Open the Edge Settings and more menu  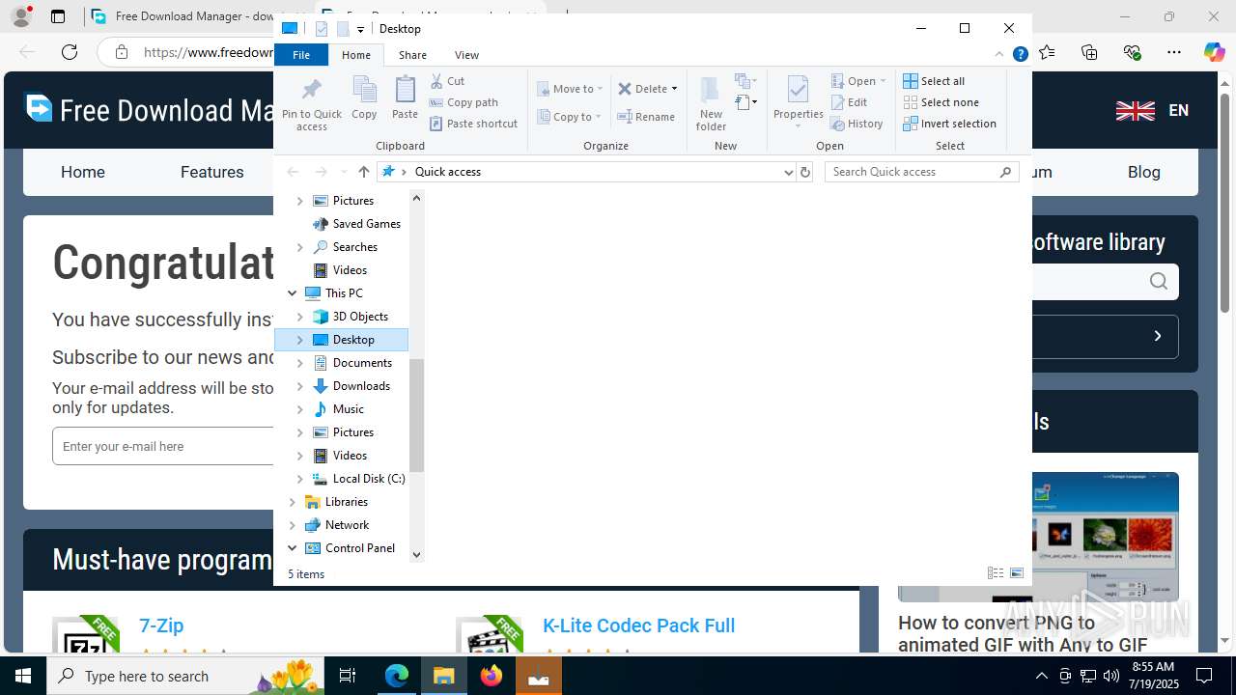click(x=1173, y=52)
